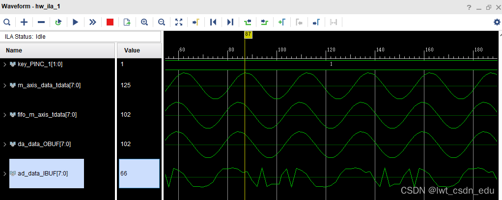Open waveform settings via the gear icon

(x=497, y=22)
